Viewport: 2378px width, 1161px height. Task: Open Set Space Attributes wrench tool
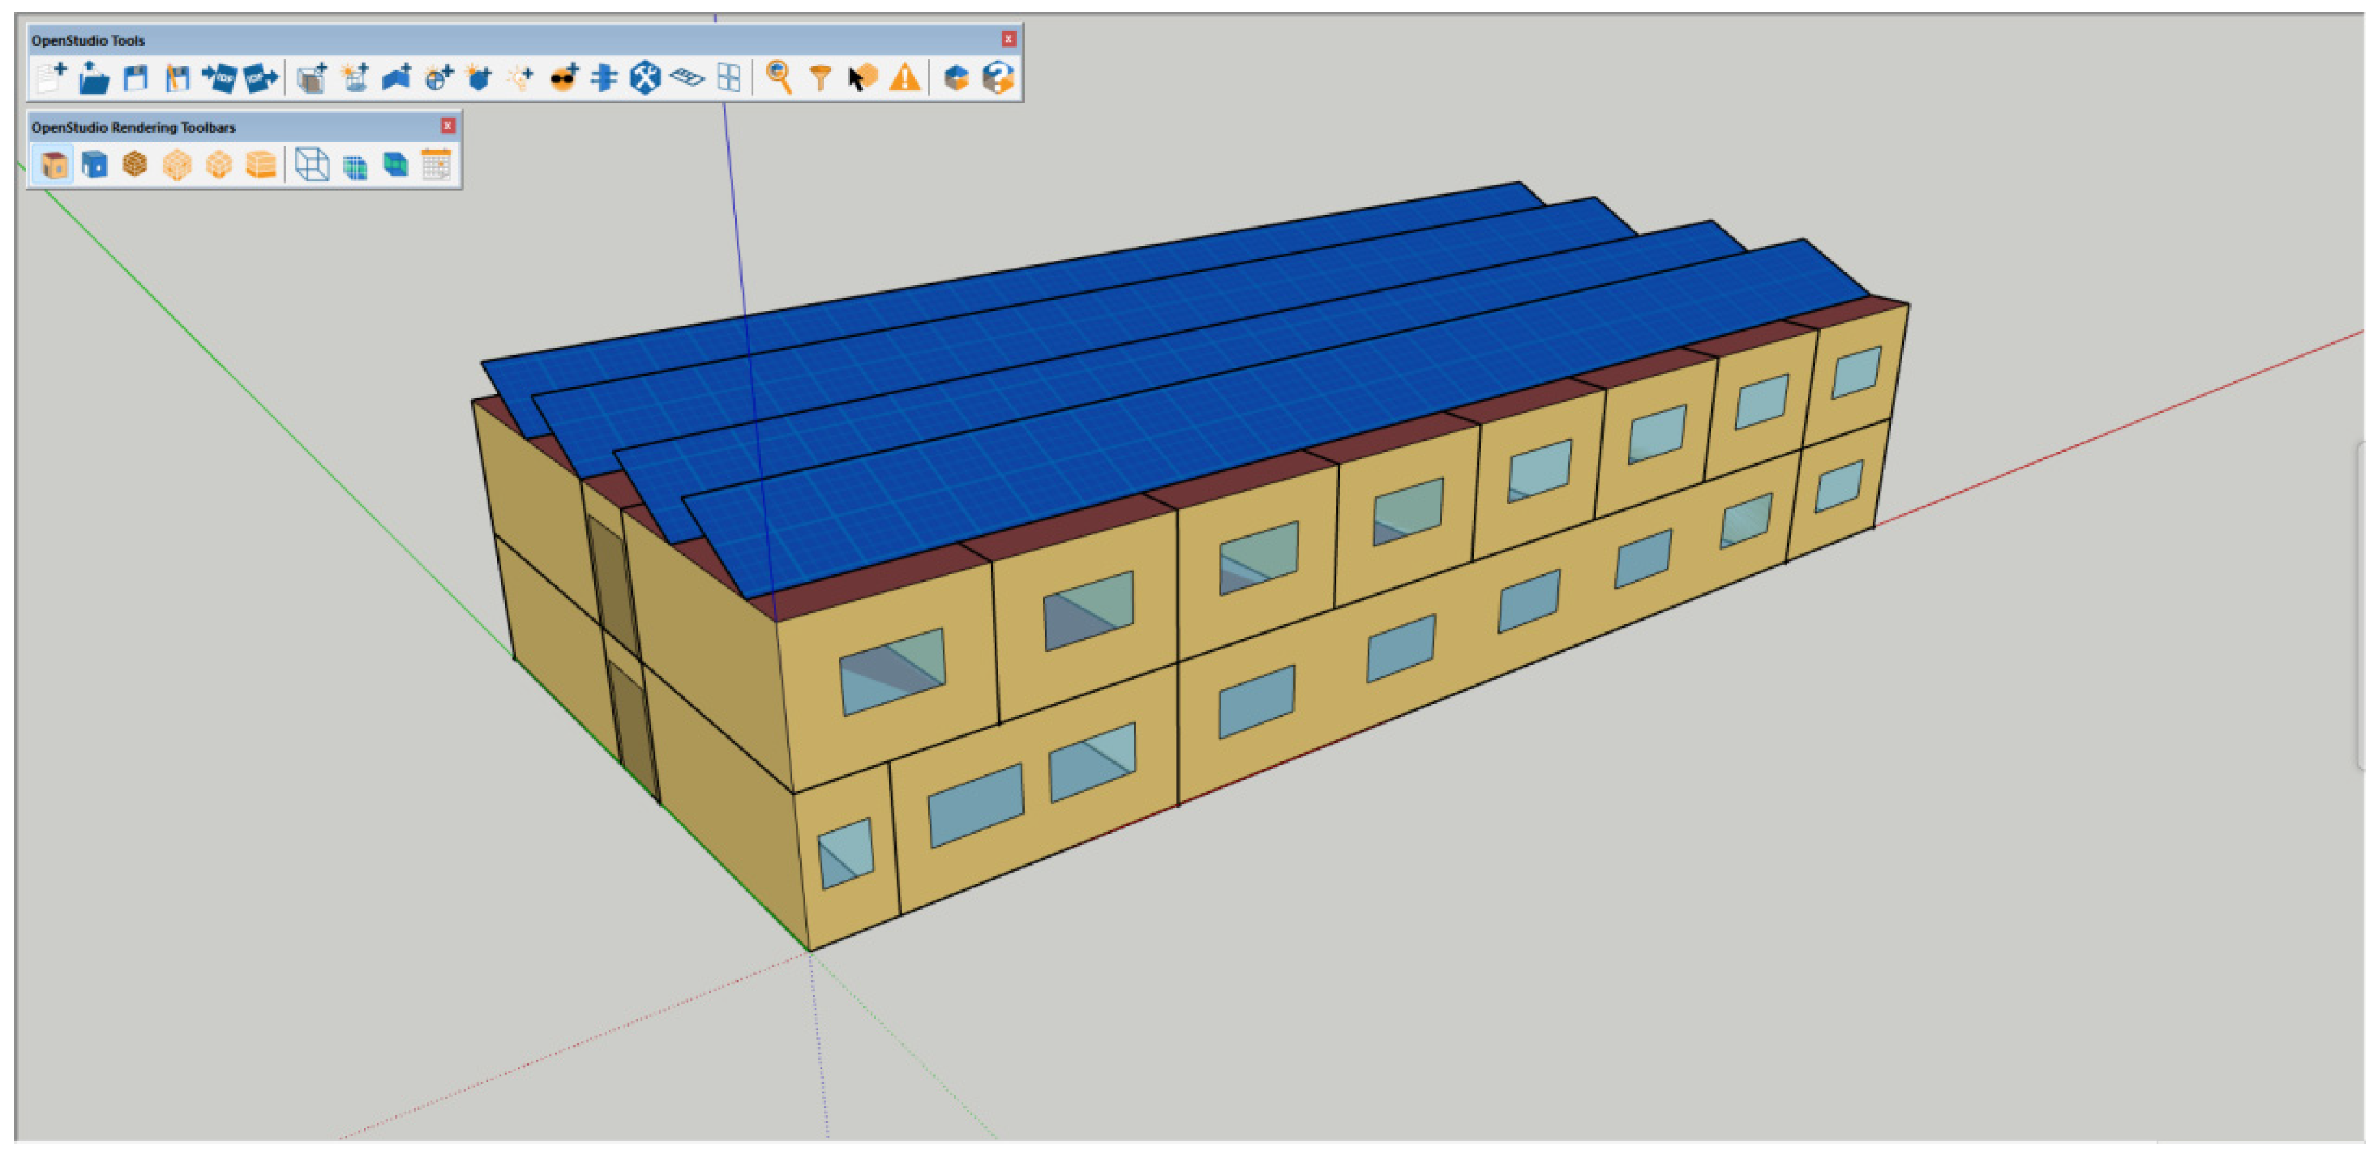pos(645,77)
